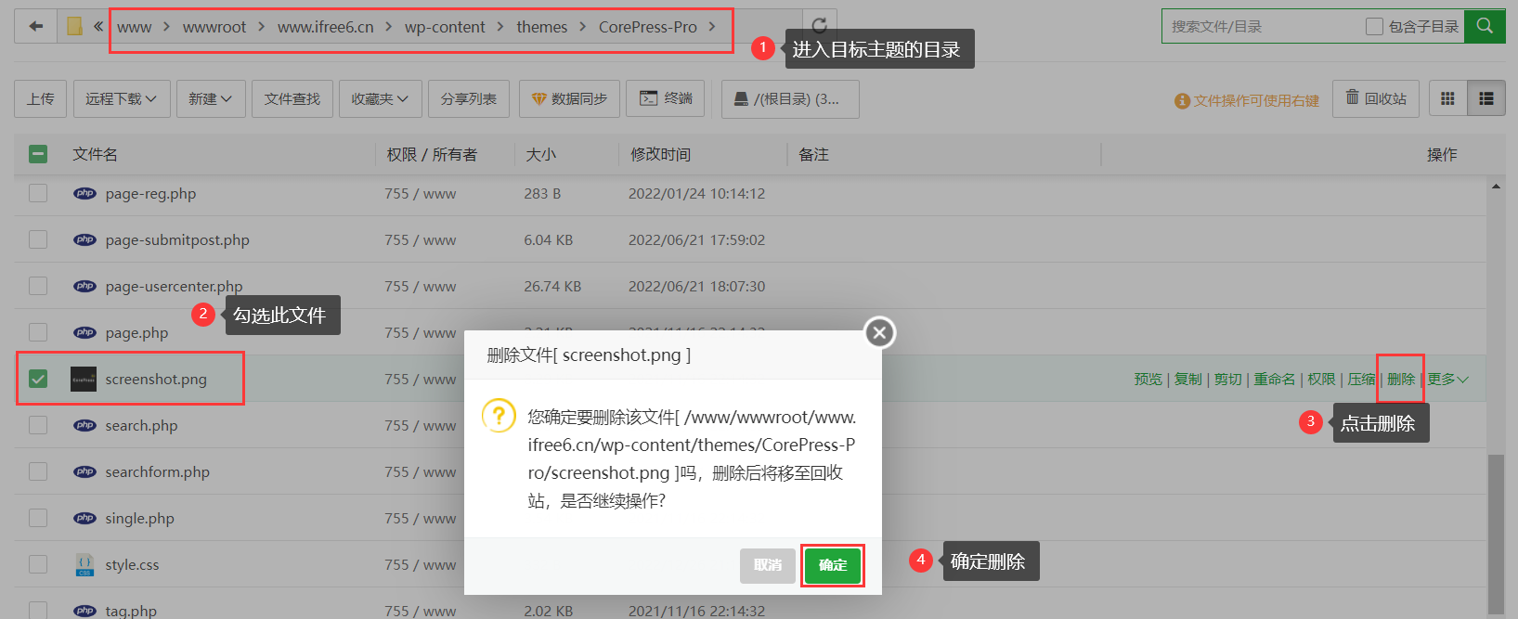The width and height of the screenshot is (1518, 619).
Task: Navigate to themes in breadcrumb path
Action: [x=541, y=27]
